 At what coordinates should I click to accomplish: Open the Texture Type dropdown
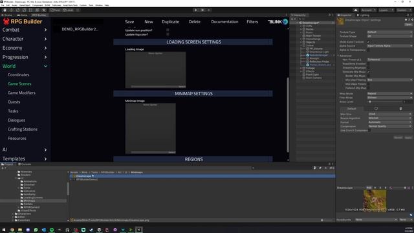tap(389, 32)
